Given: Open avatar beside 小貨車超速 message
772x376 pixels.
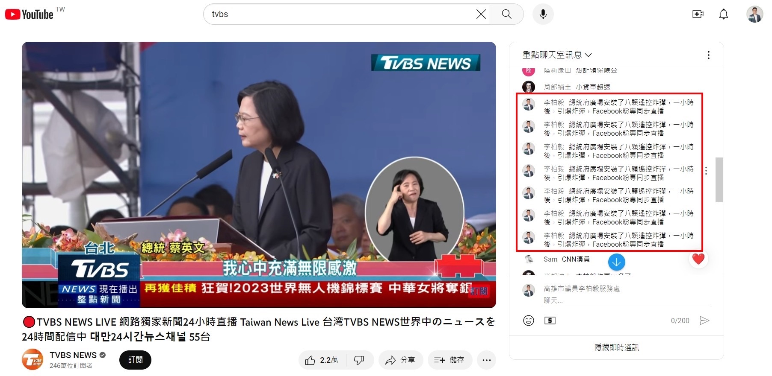Looking at the screenshot, I should (x=529, y=87).
